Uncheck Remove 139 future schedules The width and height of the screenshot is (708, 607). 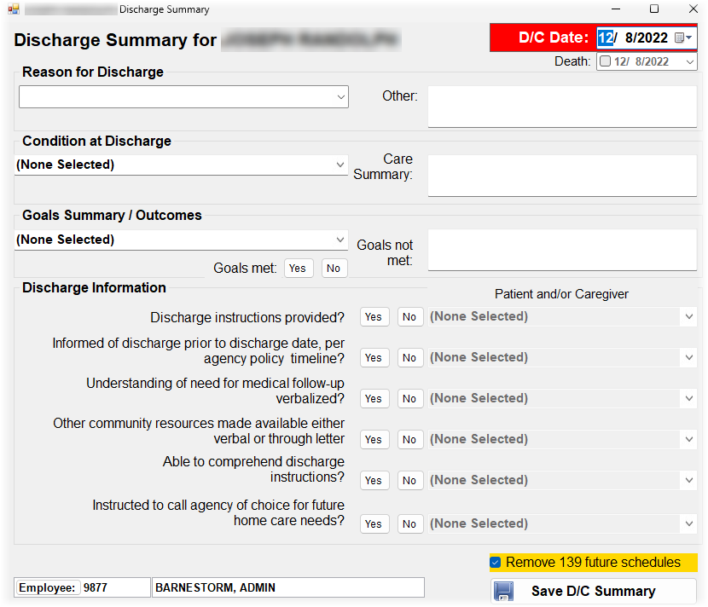[x=496, y=563]
